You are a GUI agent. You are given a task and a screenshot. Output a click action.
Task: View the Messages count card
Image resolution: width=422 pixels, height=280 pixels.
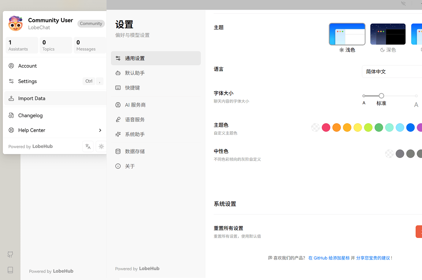pos(90,45)
